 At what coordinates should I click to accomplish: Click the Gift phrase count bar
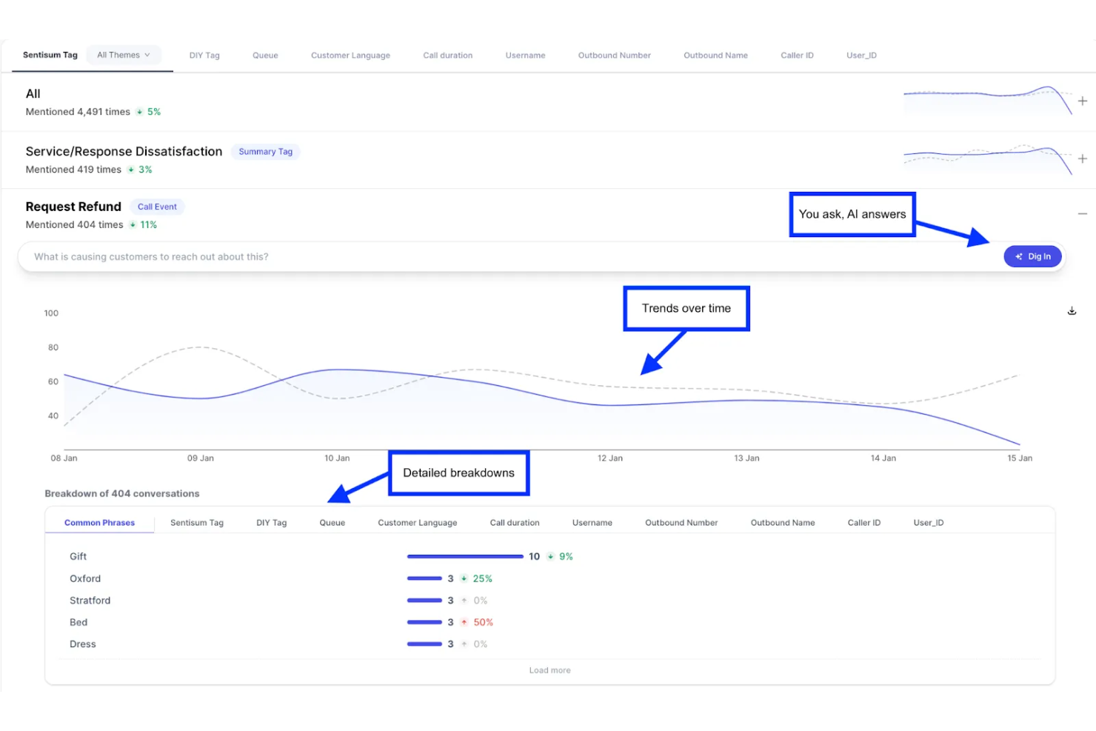464,556
